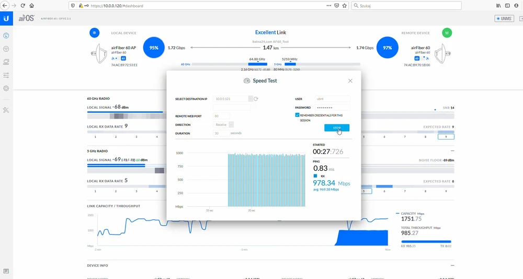Screen dimensions: 523x279
Task: Click the 1.47 km distance value
Action: [x=271, y=48]
